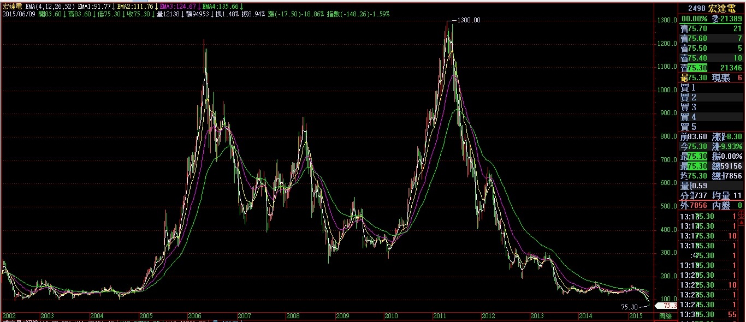Click the 外 7856 outer volume field

point(695,205)
